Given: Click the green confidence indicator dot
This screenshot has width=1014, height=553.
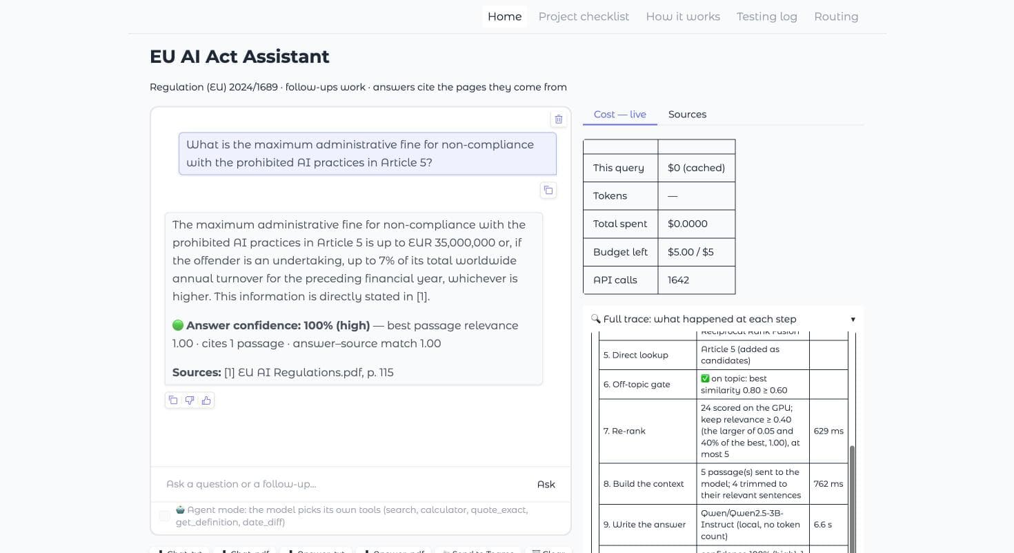Looking at the screenshot, I should click(178, 325).
